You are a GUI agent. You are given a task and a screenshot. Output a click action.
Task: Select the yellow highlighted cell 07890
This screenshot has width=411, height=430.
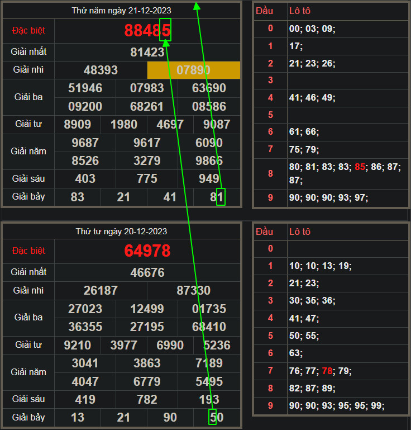(194, 70)
